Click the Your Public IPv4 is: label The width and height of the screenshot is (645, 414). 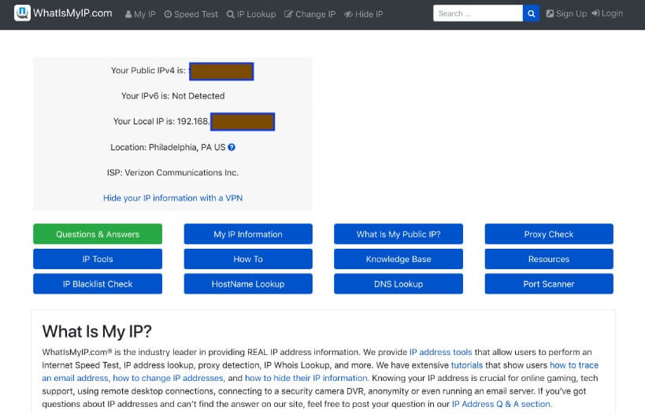(148, 70)
